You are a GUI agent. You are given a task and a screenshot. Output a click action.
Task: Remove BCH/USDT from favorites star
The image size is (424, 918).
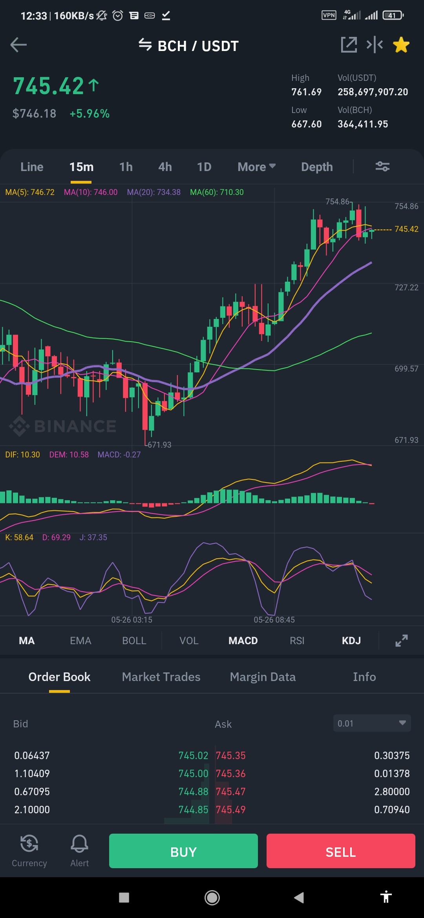pos(401,45)
